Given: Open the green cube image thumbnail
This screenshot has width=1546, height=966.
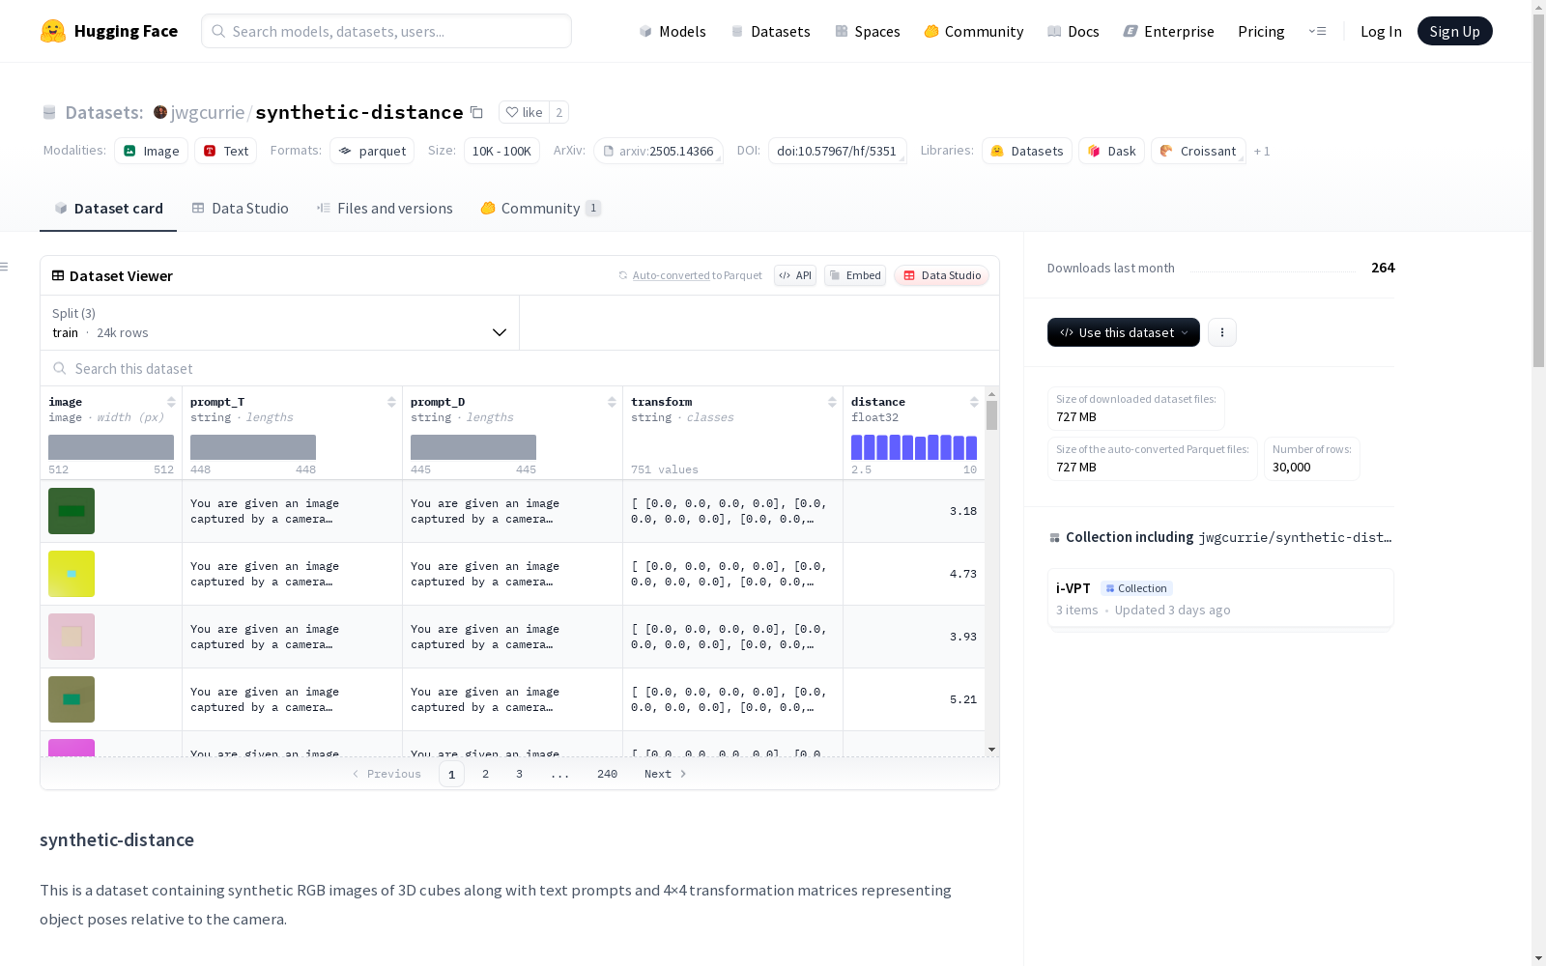Looking at the screenshot, I should (x=72, y=511).
